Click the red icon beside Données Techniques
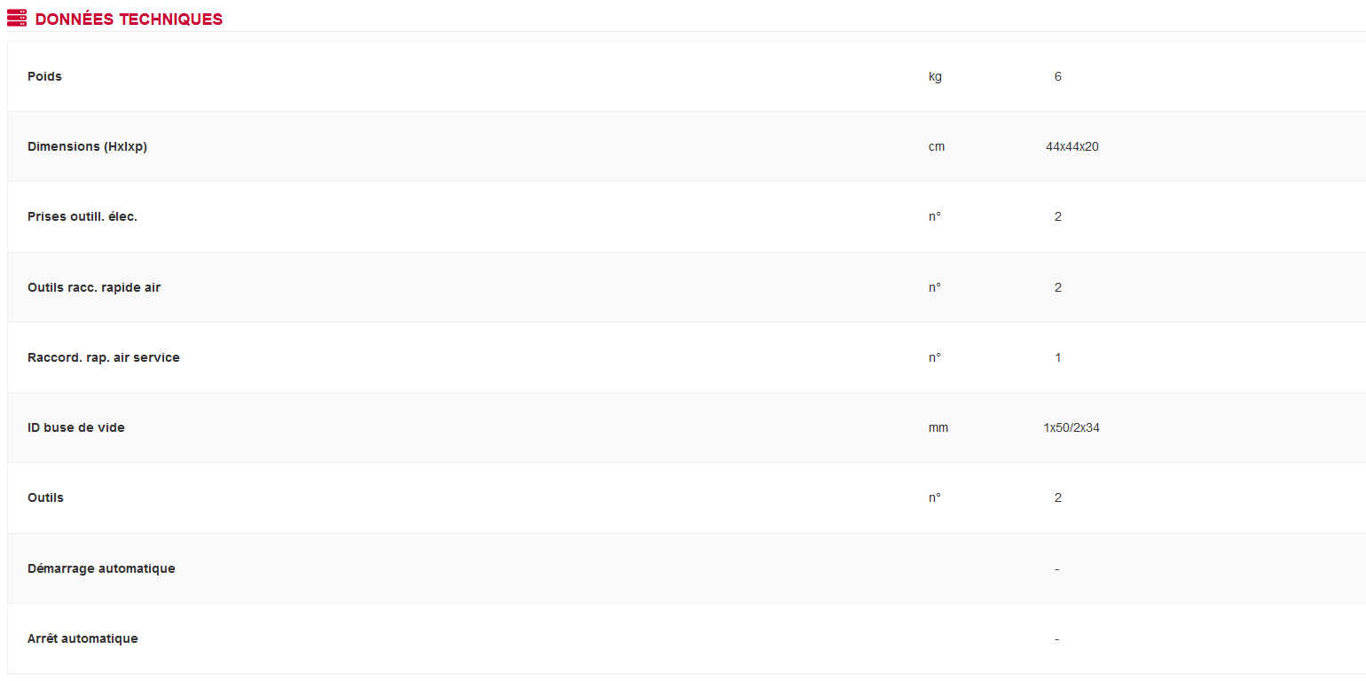Image resolution: width=1366 pixels, height=681 pixels. pyautogui.click(x=16, y=18)
